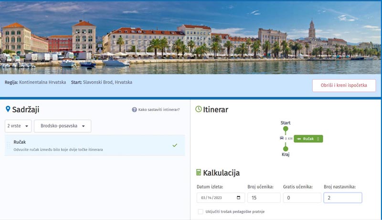
Task: Open the calendar picker icon
Action: tap(238, 198)
